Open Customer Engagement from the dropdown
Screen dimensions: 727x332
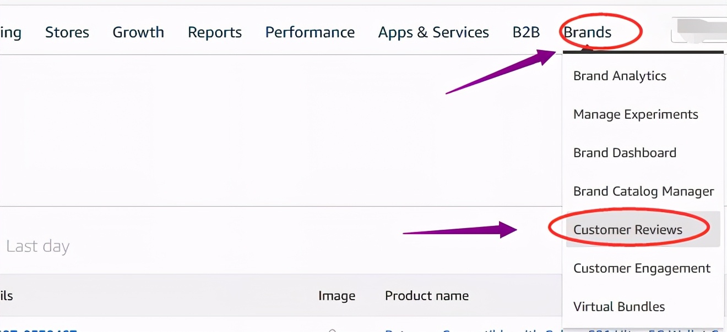(x=642, y=268)
